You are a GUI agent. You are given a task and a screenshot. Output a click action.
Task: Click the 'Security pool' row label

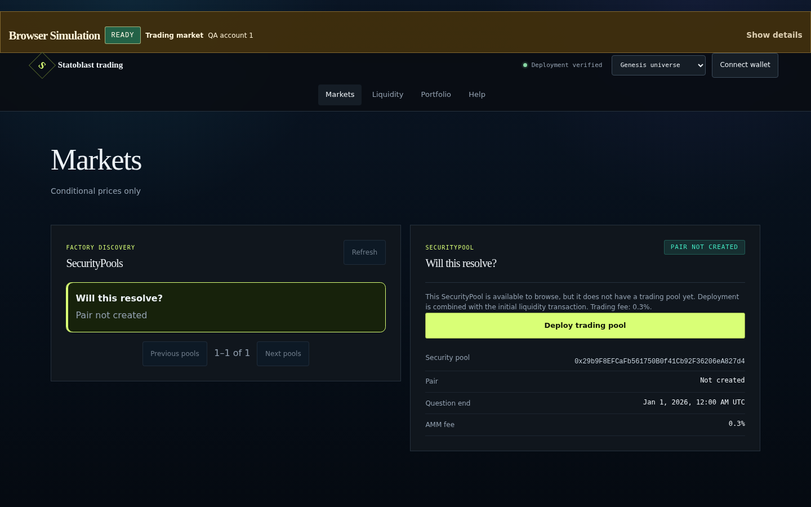point(447,358)
